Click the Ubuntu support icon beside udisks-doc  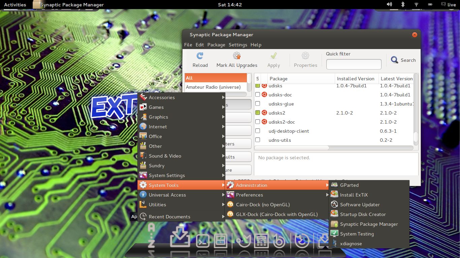pos(264,94)
